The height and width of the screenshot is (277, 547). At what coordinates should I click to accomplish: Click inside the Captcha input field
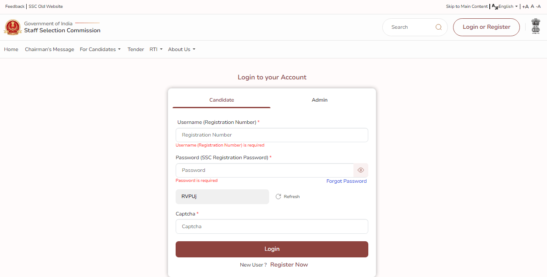point(272,226)
